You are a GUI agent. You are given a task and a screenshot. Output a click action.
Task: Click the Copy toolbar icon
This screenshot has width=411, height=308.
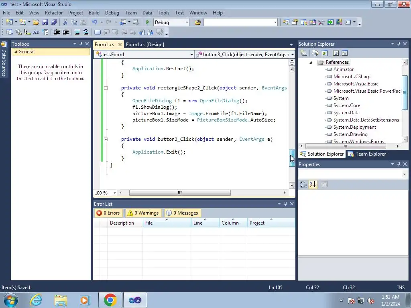coord(74,22)
